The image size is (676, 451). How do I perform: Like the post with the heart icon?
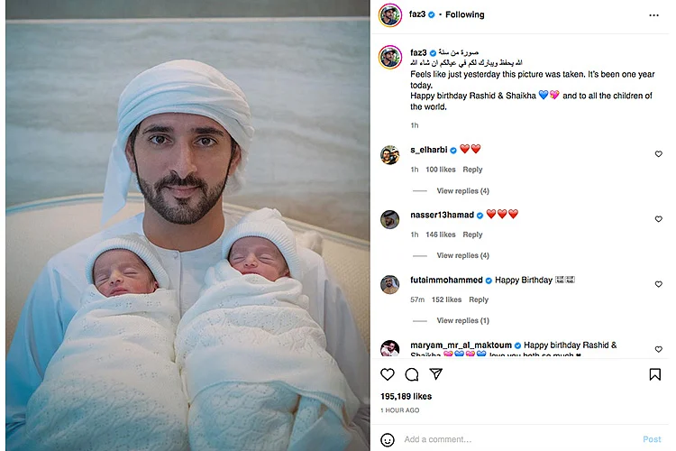(x=388, y=374)
